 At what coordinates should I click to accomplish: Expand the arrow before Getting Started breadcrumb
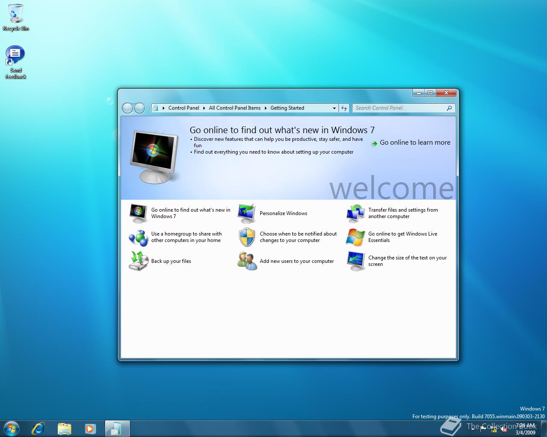(265, 108)
